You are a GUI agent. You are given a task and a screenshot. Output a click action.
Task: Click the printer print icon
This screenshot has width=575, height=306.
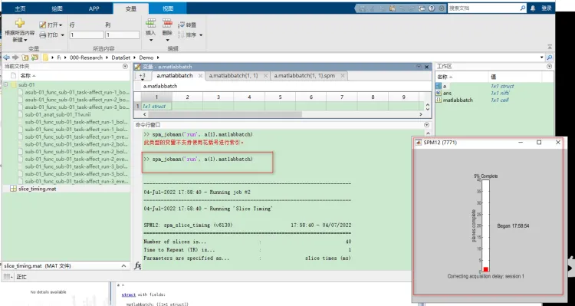tap(43, 35)
